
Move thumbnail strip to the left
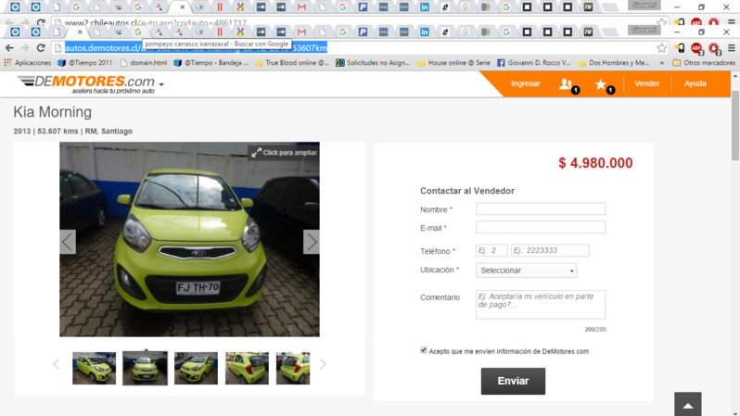[x=57, y=364]
